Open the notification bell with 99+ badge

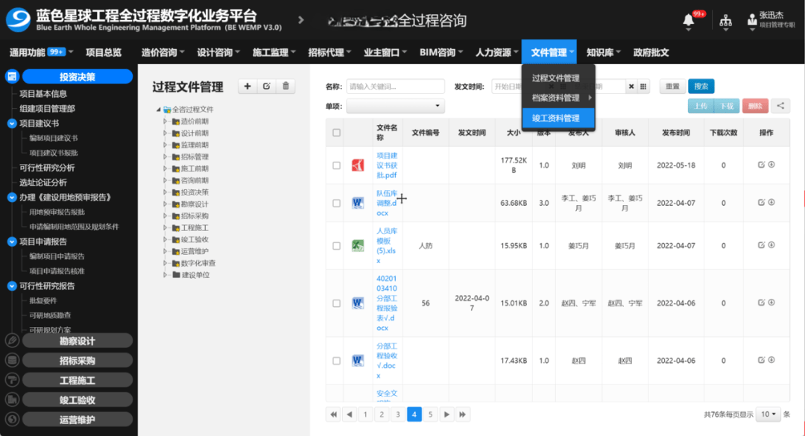(x=689, y=22)
